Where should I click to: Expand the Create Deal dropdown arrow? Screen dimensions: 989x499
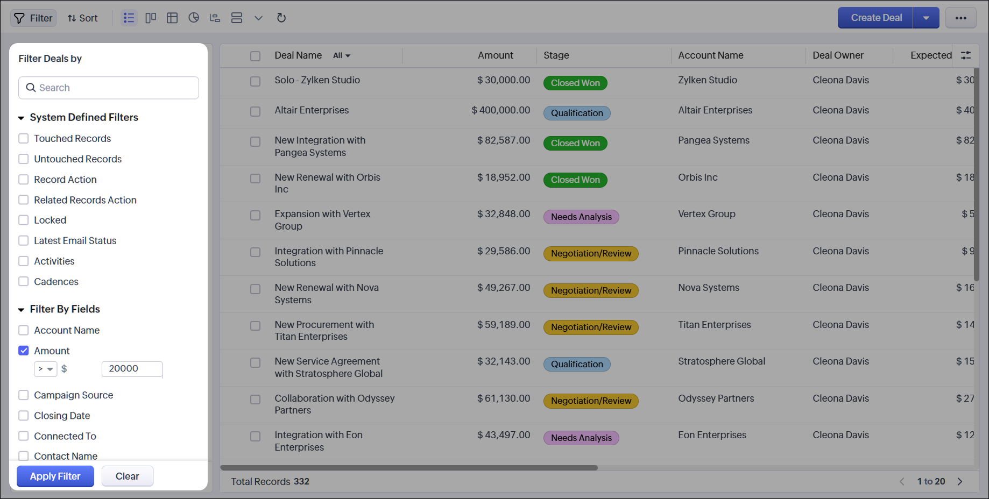point(926,18)
